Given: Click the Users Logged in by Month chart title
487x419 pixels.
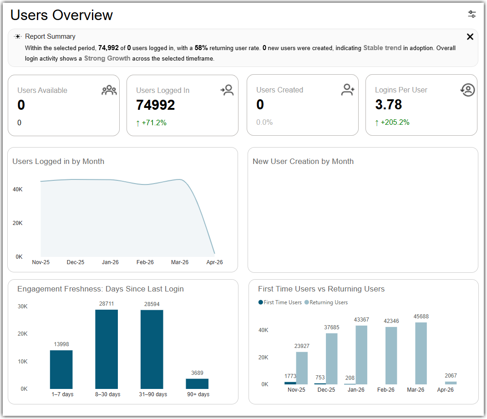Looking at the screenshot, I should (58, 161).
